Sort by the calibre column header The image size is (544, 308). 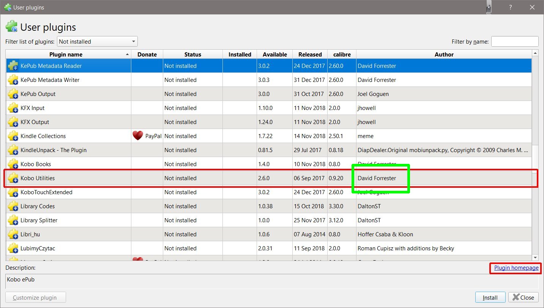pyautogui.click(x=342, y=54)
